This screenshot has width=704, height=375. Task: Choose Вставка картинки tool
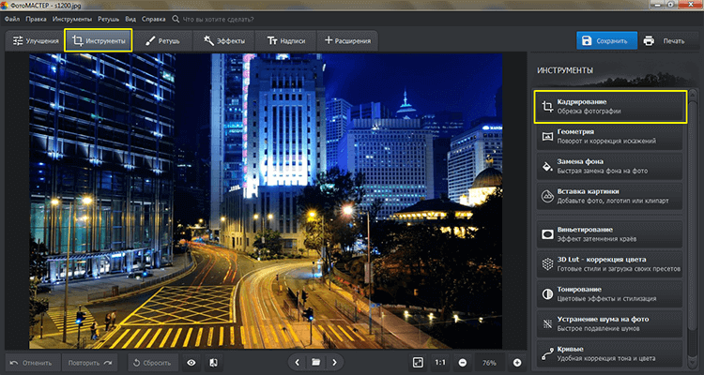pos(610,197)
